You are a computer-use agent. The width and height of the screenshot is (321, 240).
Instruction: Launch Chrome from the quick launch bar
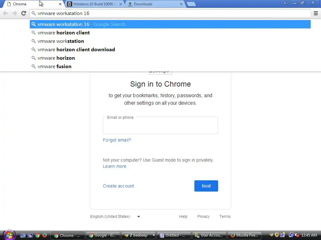[x=37, y=235]
